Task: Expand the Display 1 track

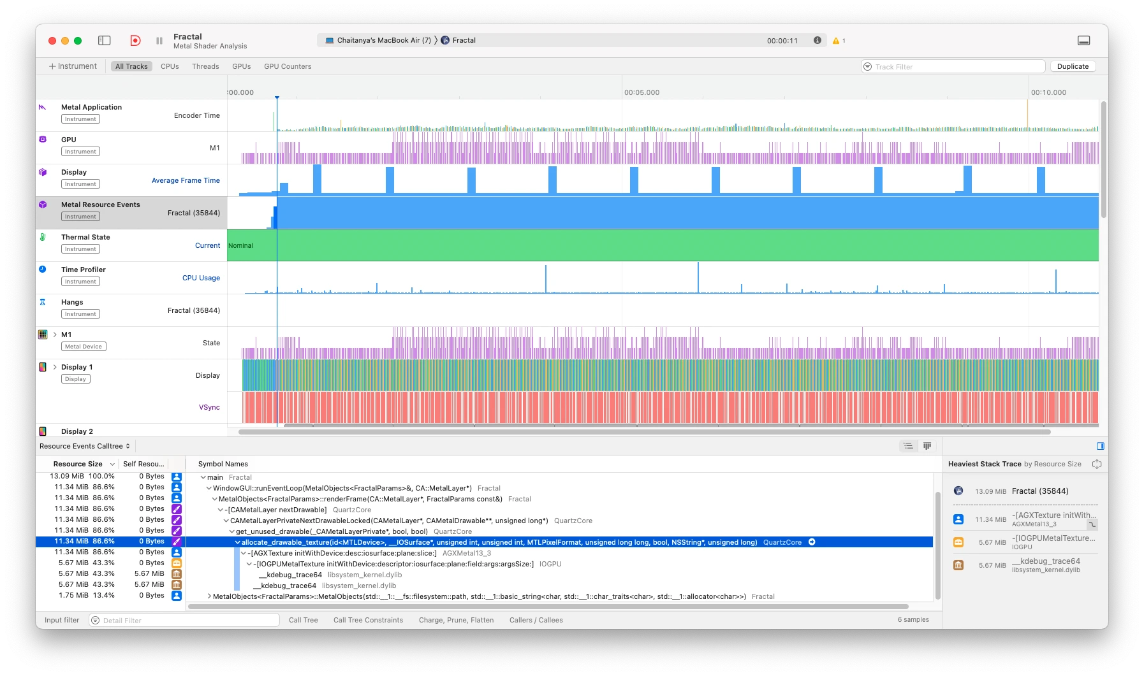Action: coord(55,367)
